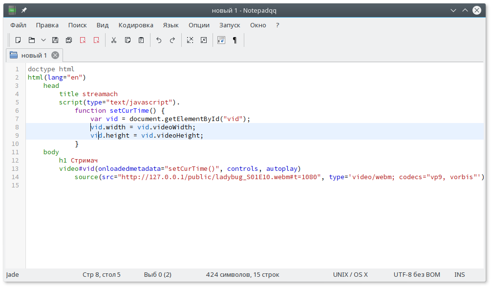The image size is (492, 288).
Task: Click on the title streamach line
Action: (88, 94)
